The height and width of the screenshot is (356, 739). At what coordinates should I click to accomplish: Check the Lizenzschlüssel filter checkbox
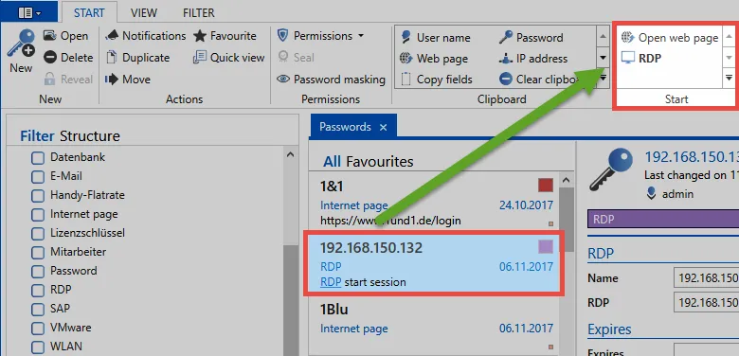pyautogui.click(x=38, y=234)
